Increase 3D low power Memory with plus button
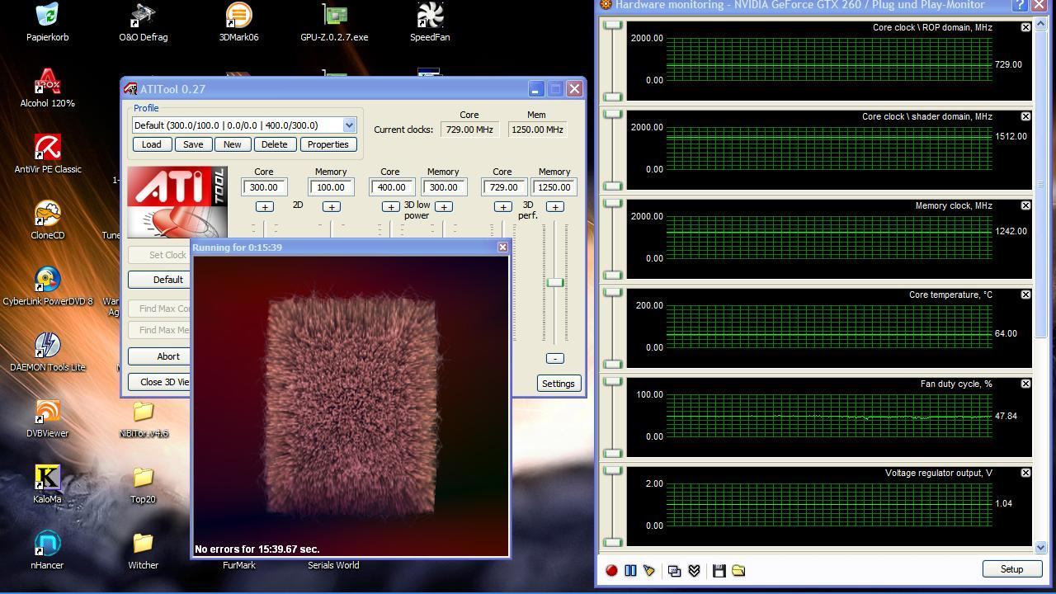 443,207
